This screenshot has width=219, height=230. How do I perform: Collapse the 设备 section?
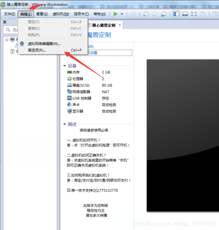65,66
